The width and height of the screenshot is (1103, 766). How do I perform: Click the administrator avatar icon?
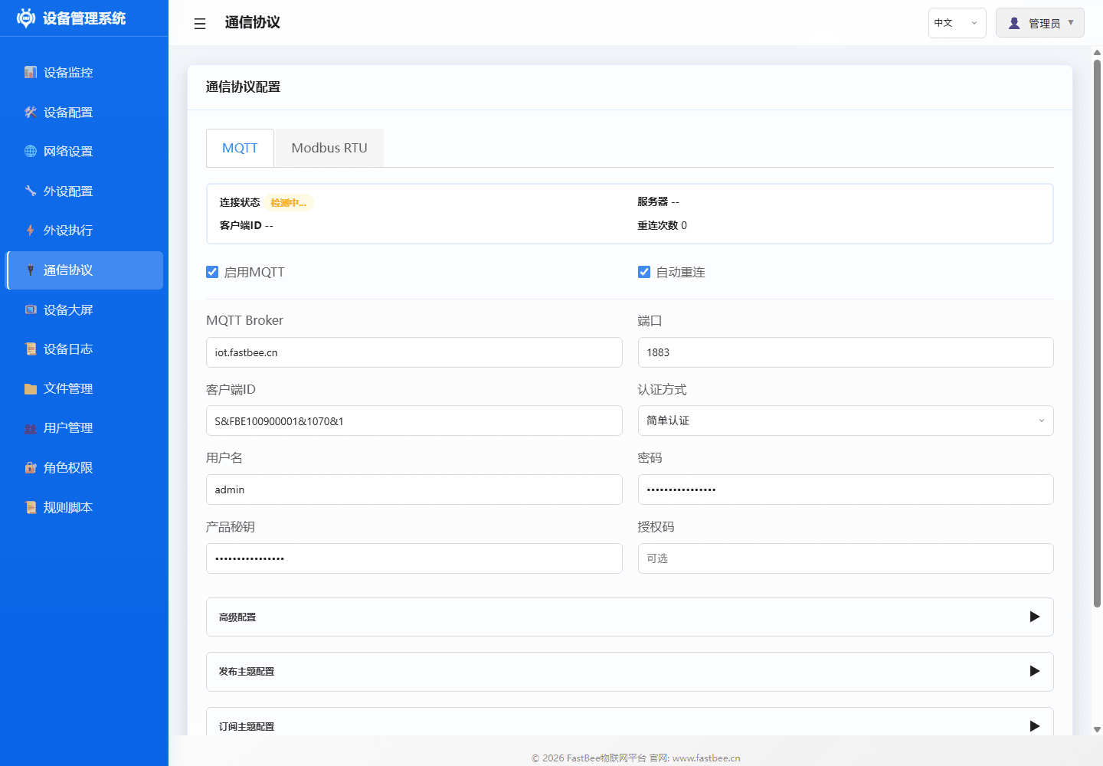1014,23
